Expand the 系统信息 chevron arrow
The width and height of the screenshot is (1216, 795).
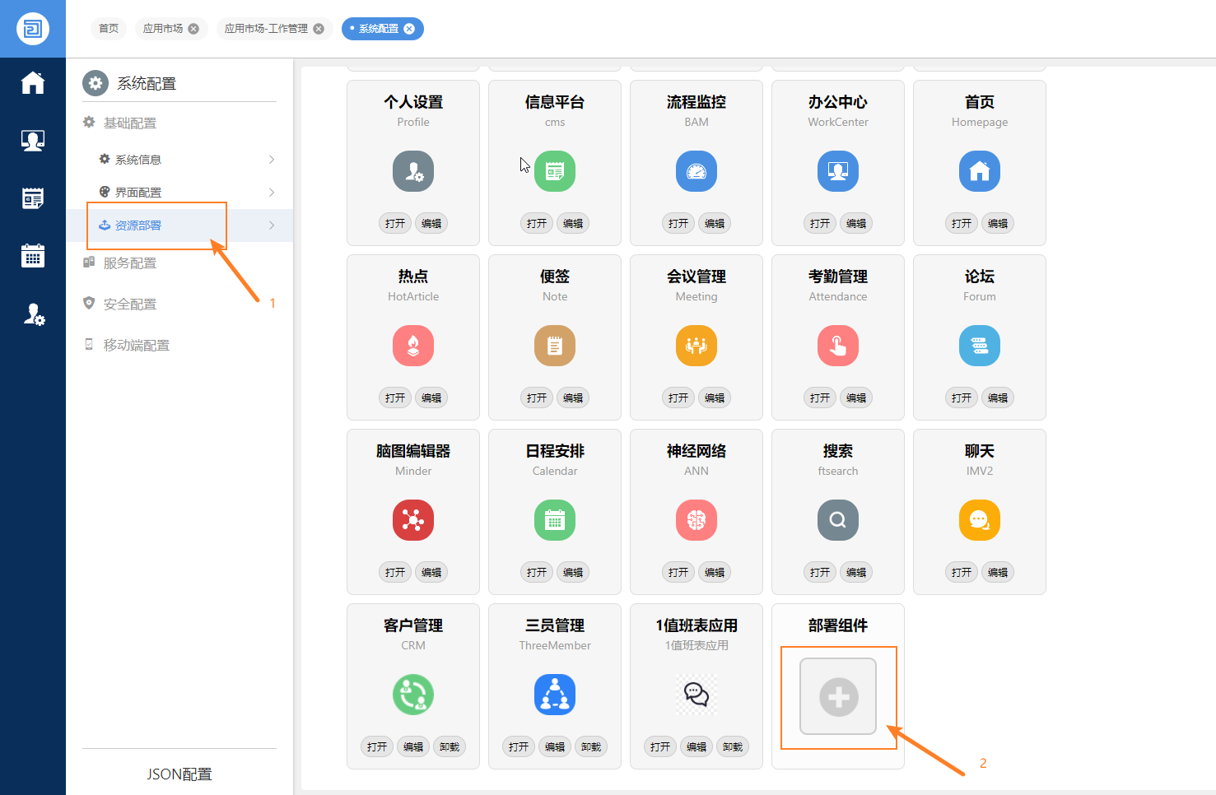tap(272, 160)
